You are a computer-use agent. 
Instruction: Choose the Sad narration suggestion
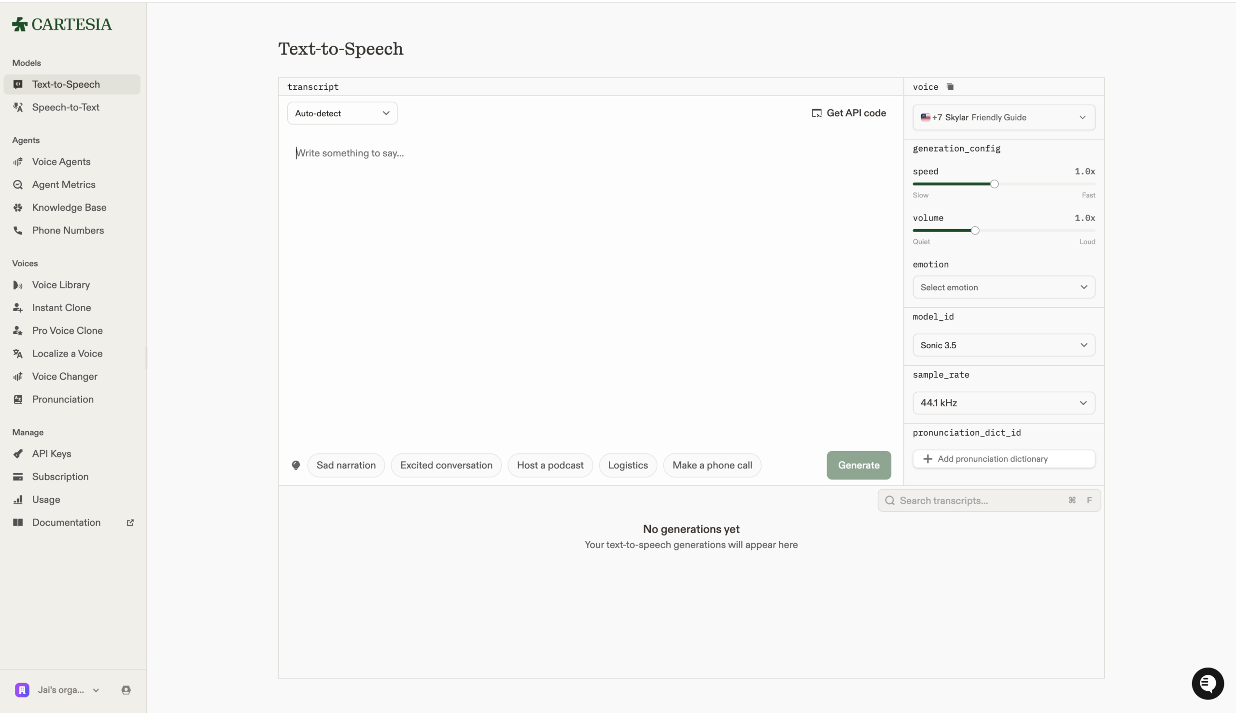pyautogui.click(x=346, y=465)
